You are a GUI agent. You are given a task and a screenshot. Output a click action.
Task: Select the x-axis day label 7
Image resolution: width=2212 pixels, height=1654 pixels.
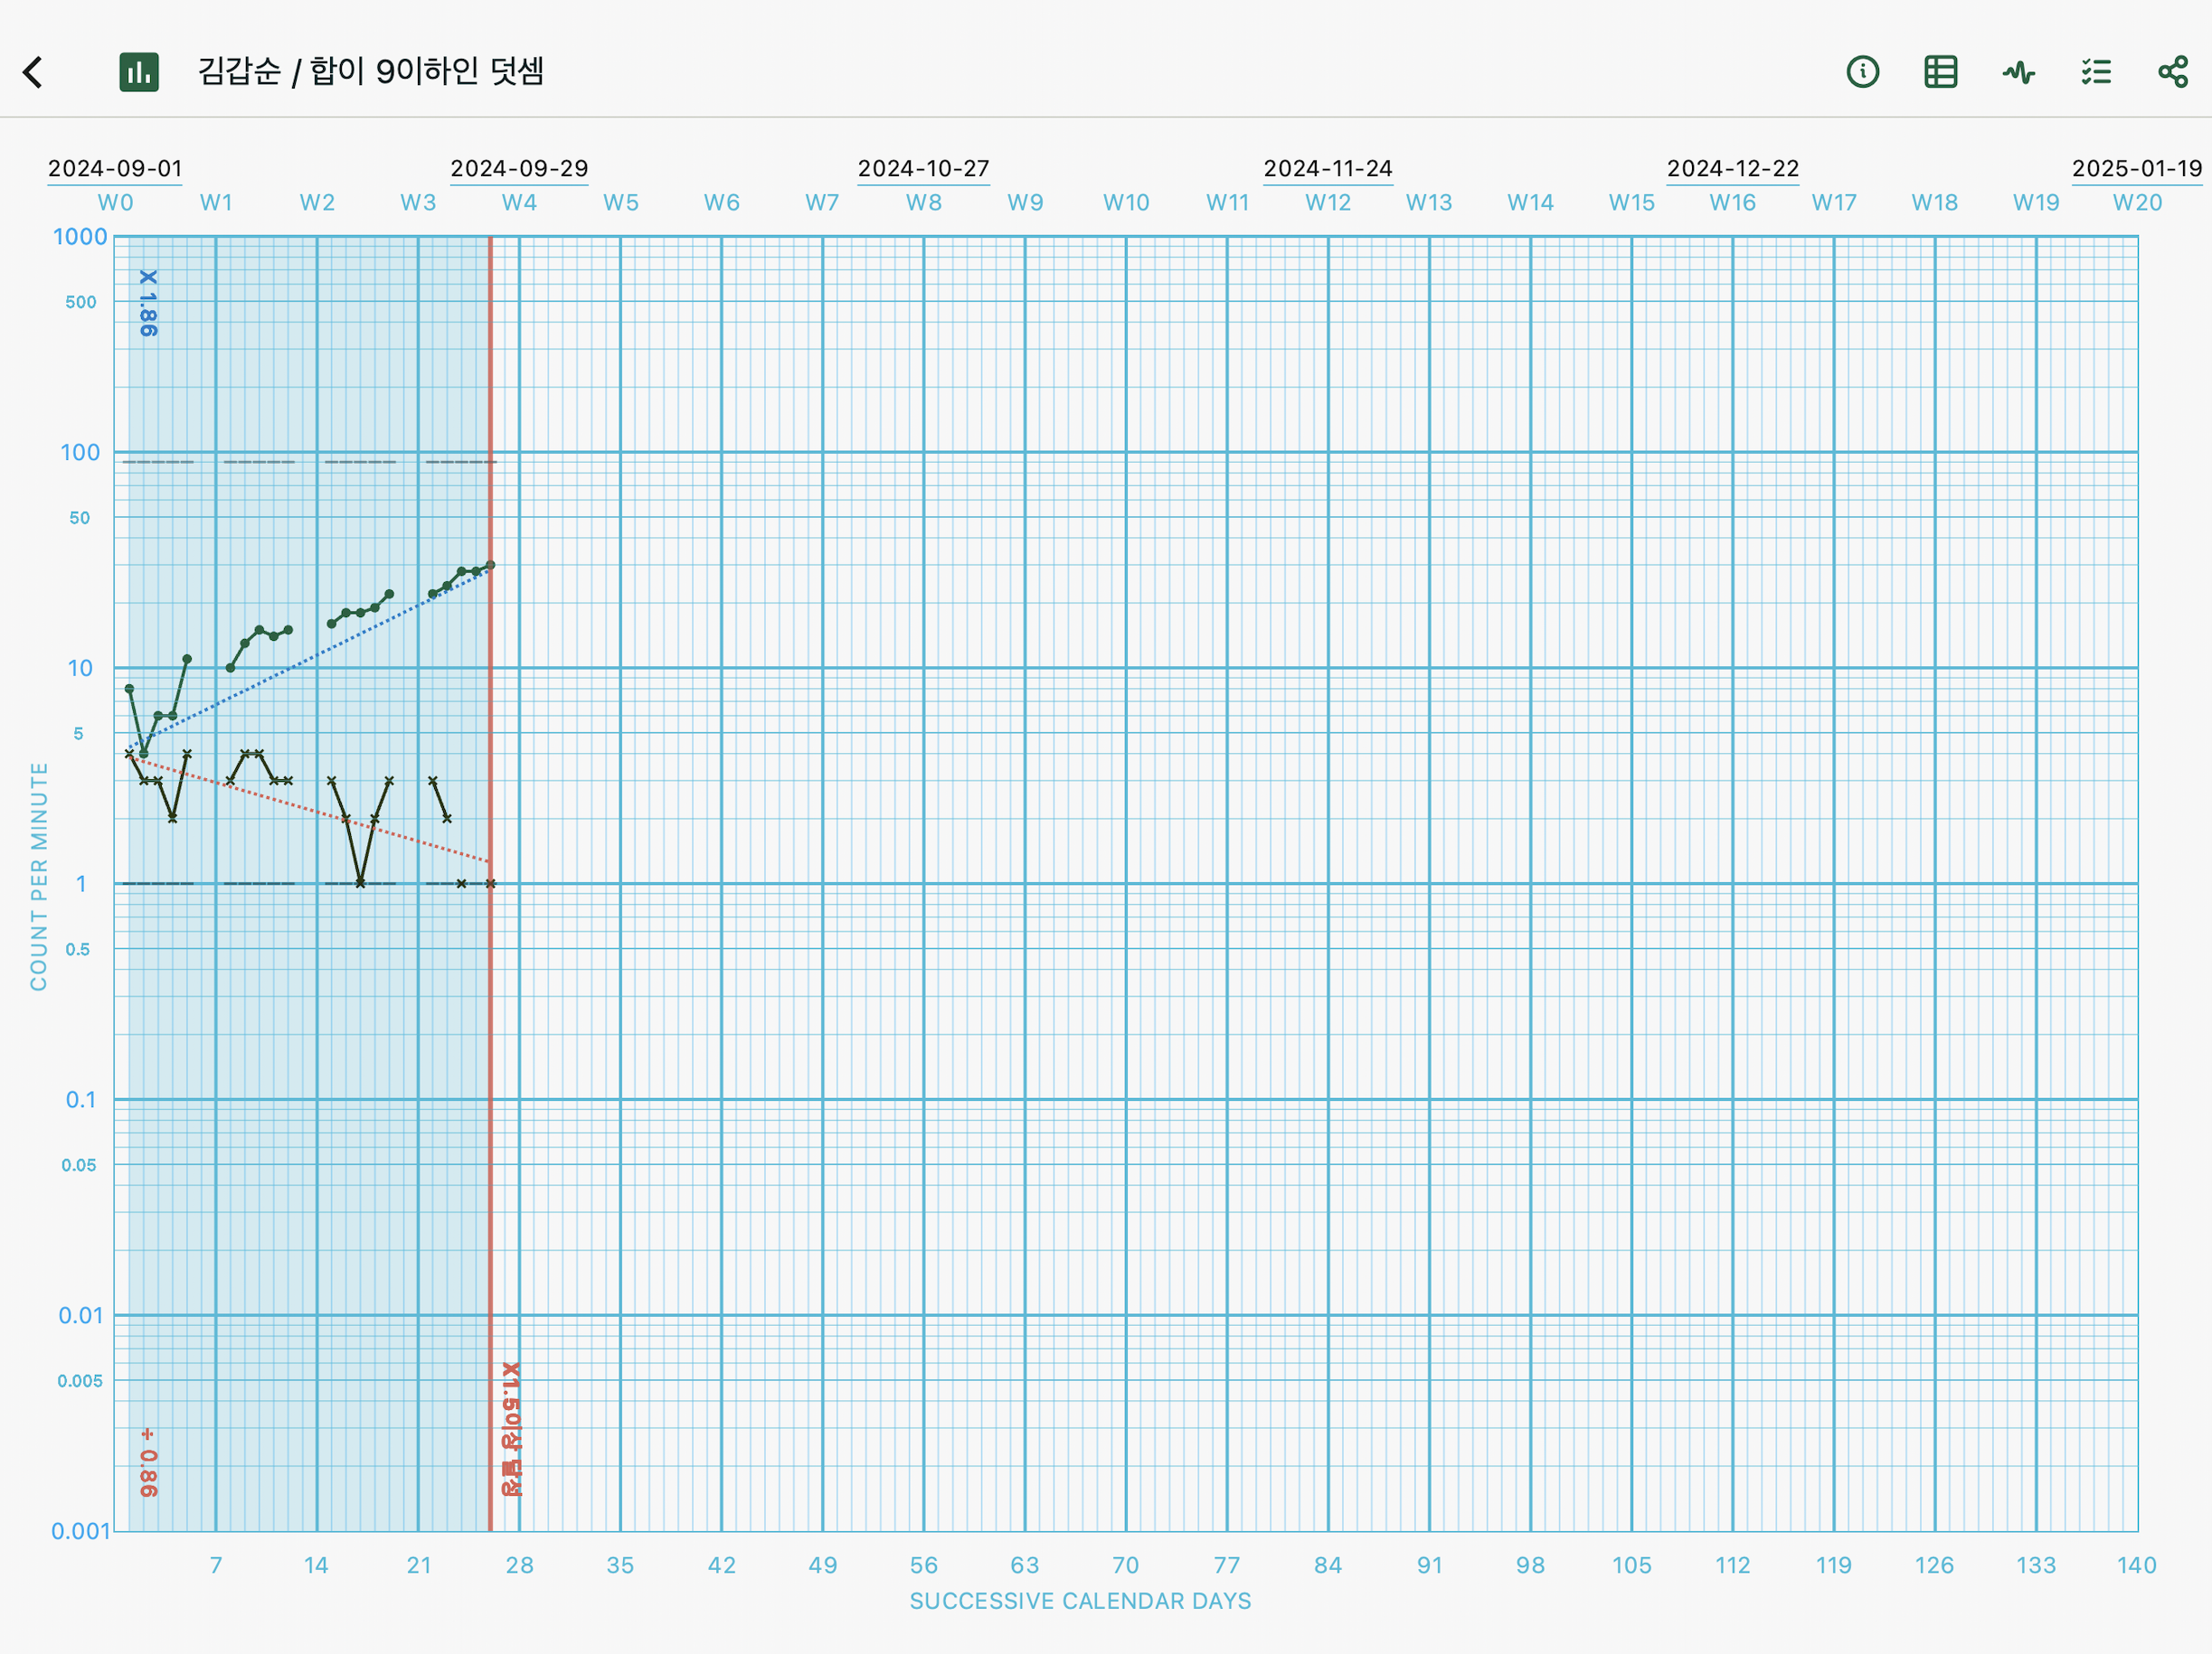point(216,1565)
